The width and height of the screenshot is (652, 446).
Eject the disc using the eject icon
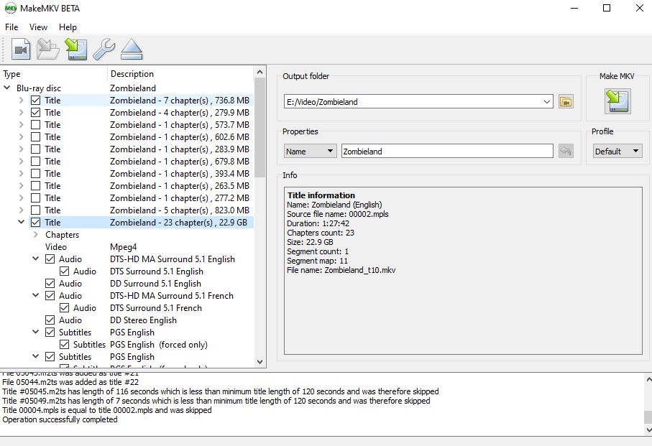coord(132,50)
